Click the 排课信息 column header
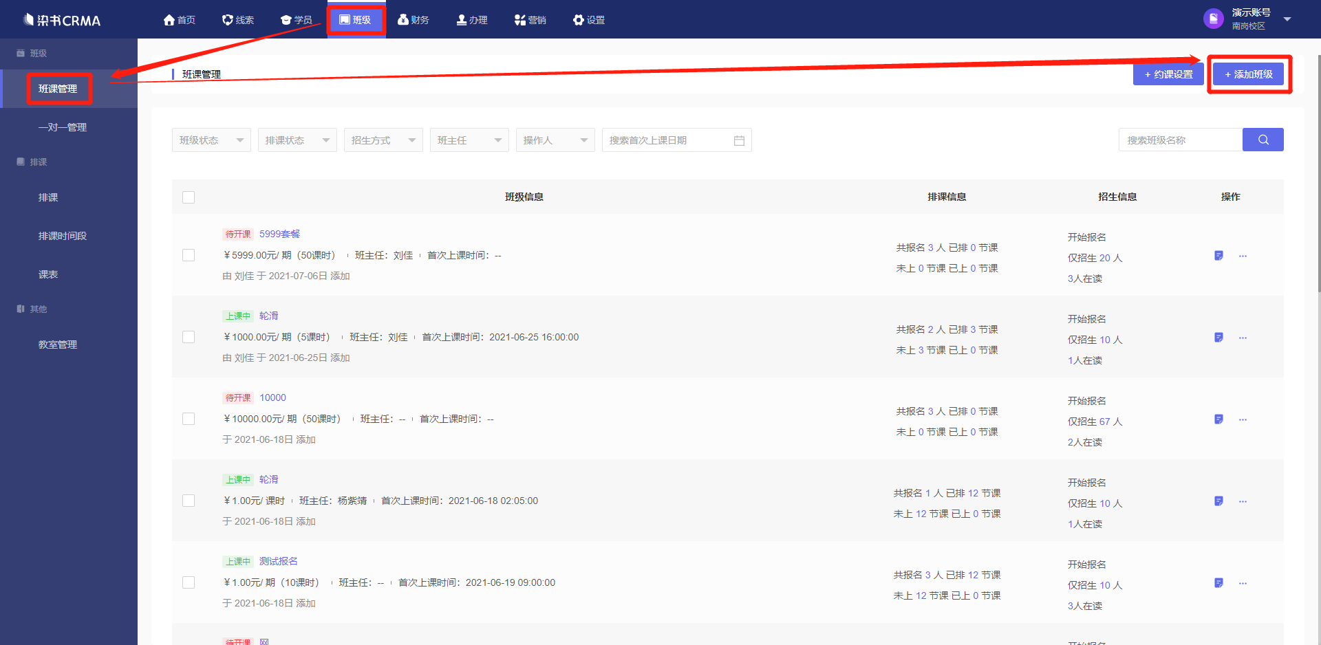 (947, 197)
